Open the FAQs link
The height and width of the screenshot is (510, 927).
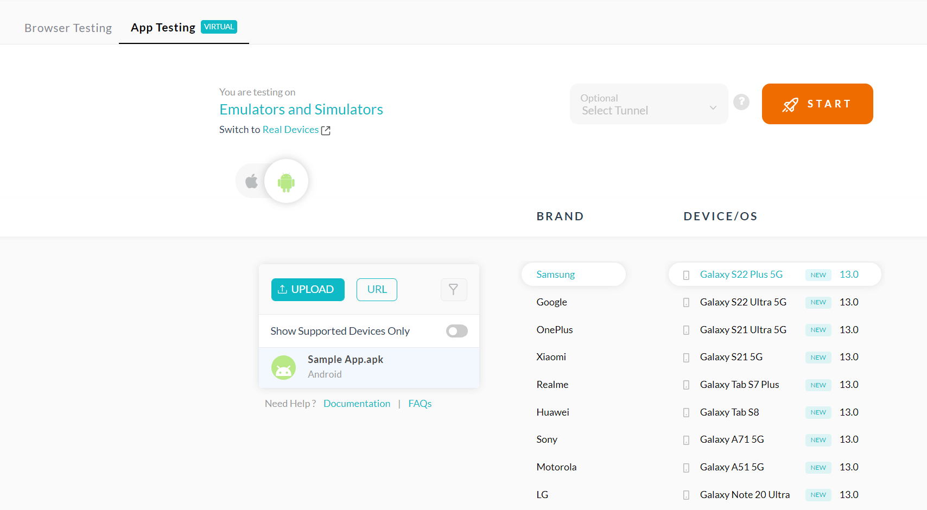pyautogui.click(x=420, y=404)
